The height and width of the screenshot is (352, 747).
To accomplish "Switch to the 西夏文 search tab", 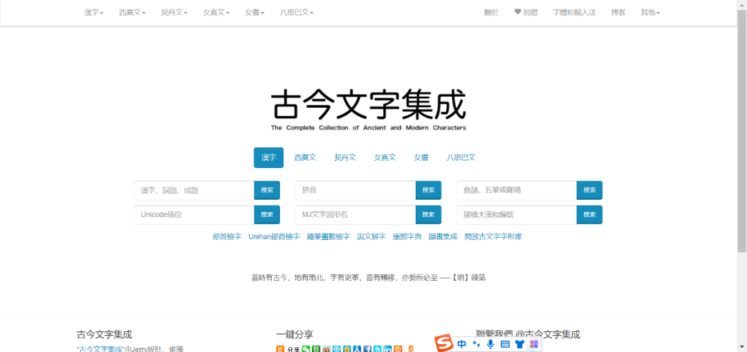I will [305, 158].
